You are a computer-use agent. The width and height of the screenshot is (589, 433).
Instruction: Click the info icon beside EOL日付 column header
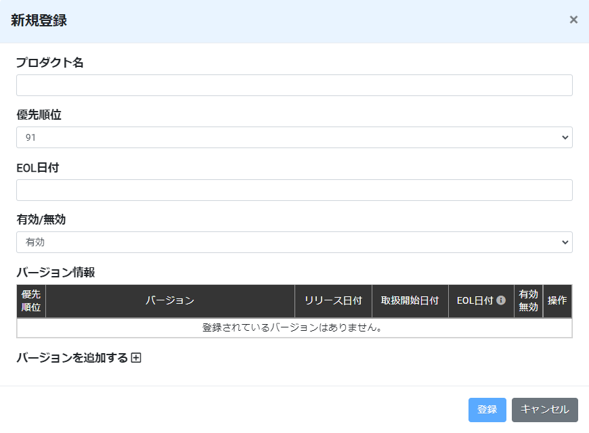click(501, 300)
